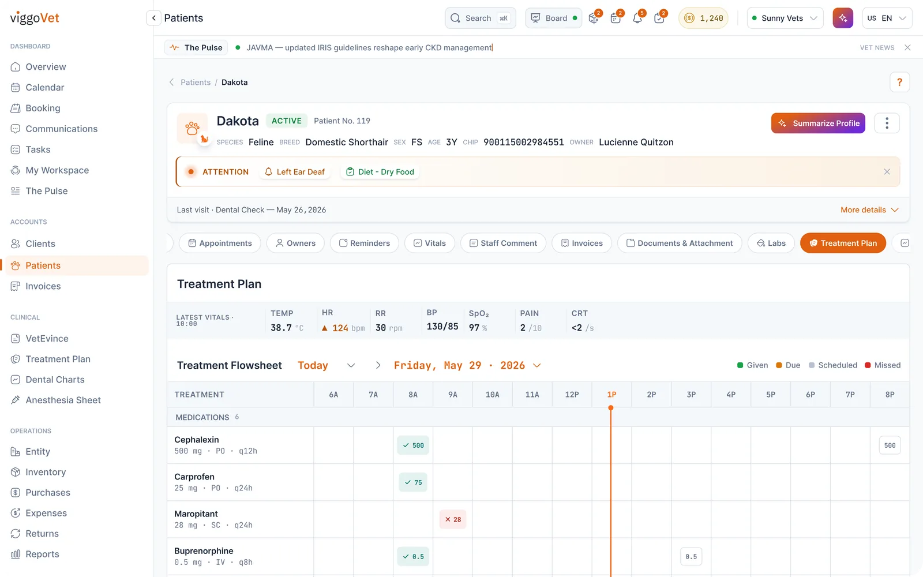Click the Search field in header

click(480, 18)
